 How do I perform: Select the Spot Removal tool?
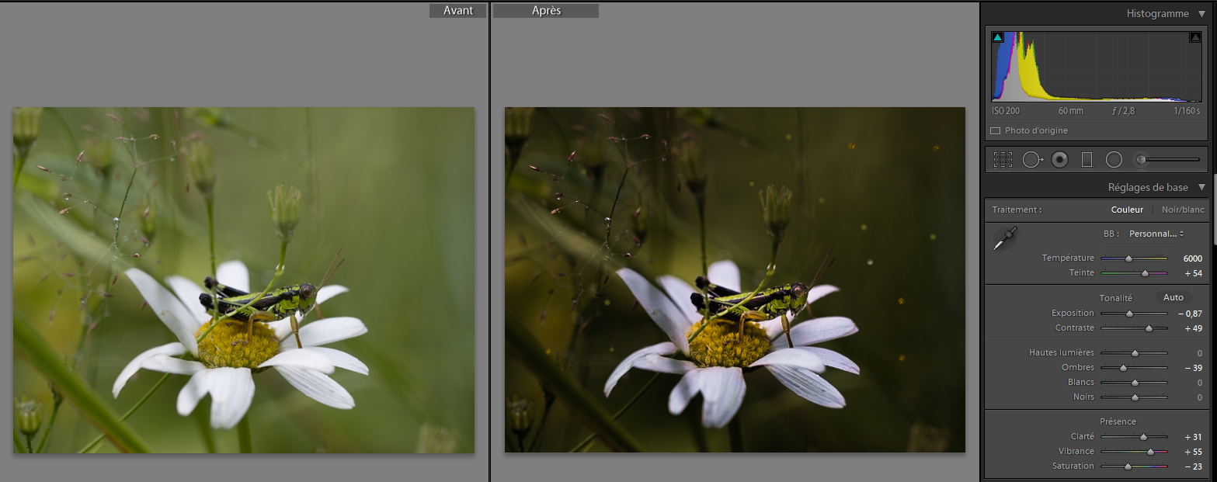1031,160
